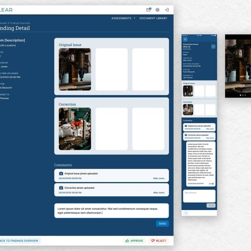Return via Back to Findings Overview button
This screenshot has height=251, width=251.
(x=19, y=241)
